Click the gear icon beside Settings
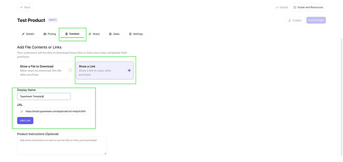343x162 pixels. pos(130,34)
